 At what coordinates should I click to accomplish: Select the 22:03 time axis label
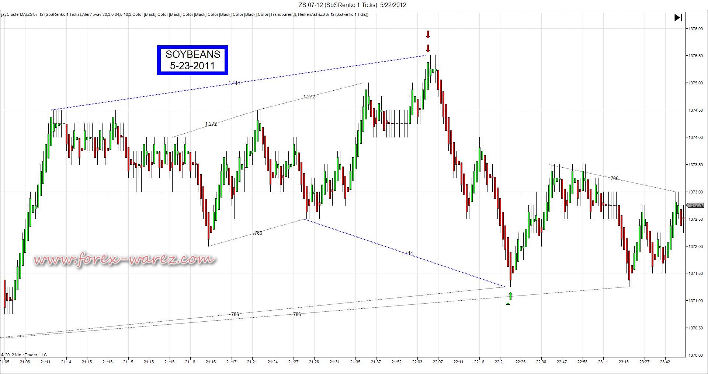[x=417, y=362]
